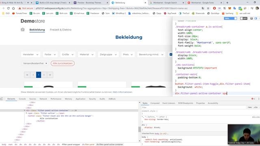
Task: Open the Größe filter dropdown
Action: (68, 54)
